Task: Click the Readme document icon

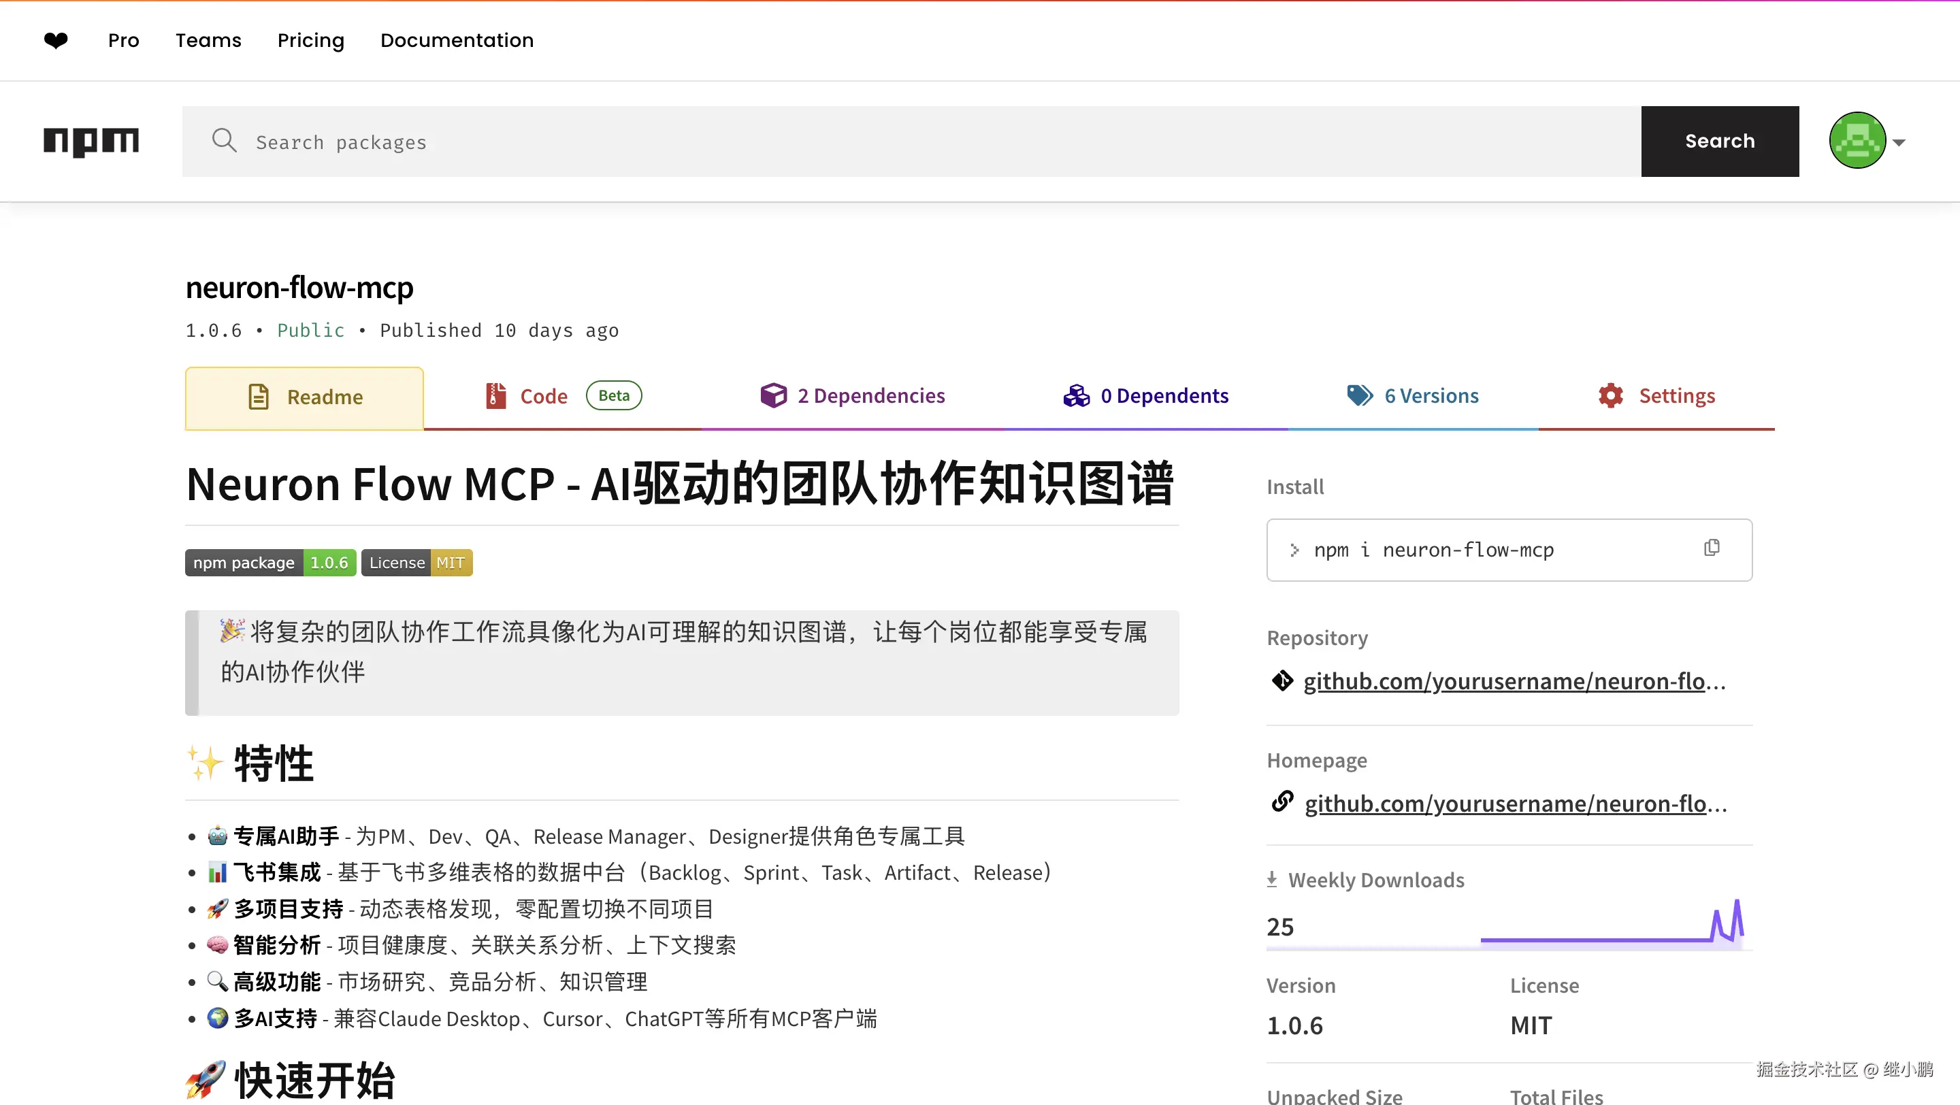Action: click(x=259, y=396)
